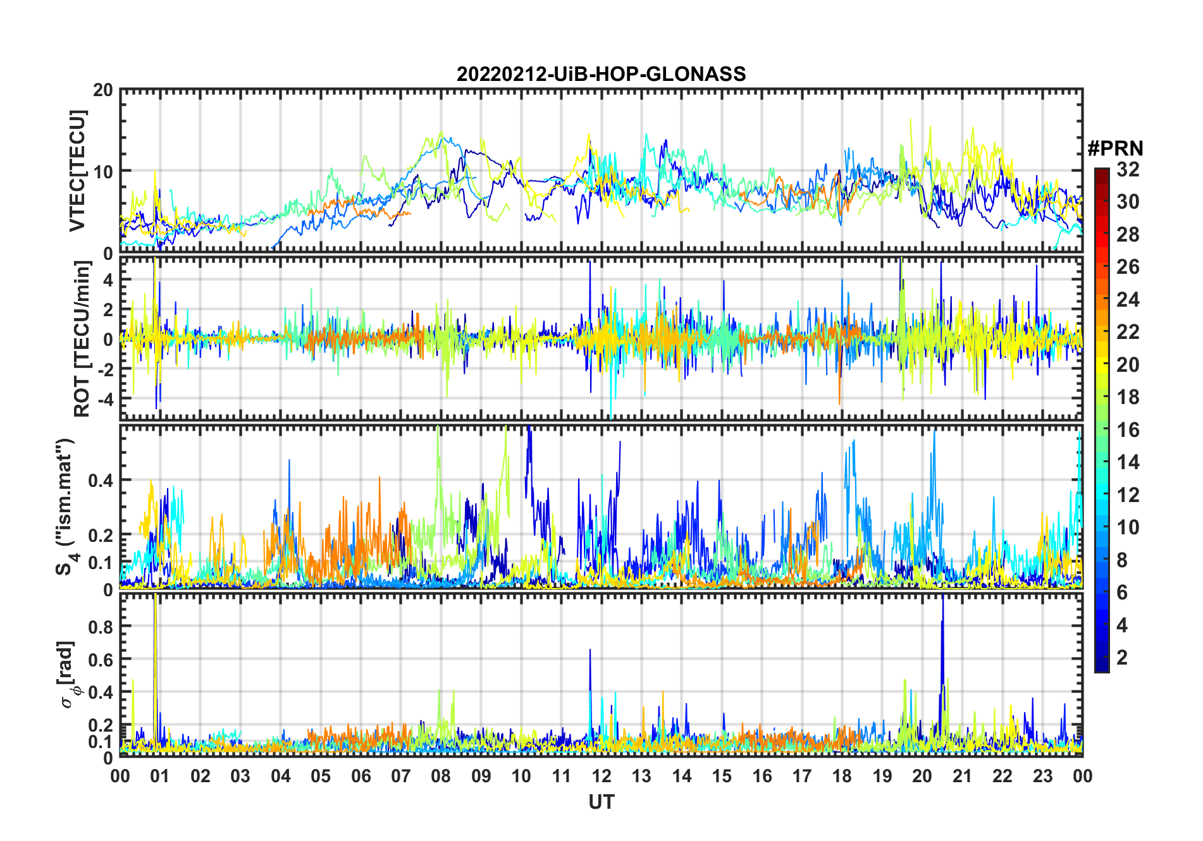Image resolution: width=1203 pixels, height=841 pixels.
Task: Click the -4 tick on the ROT axis
Action: [x=105, y=399]
